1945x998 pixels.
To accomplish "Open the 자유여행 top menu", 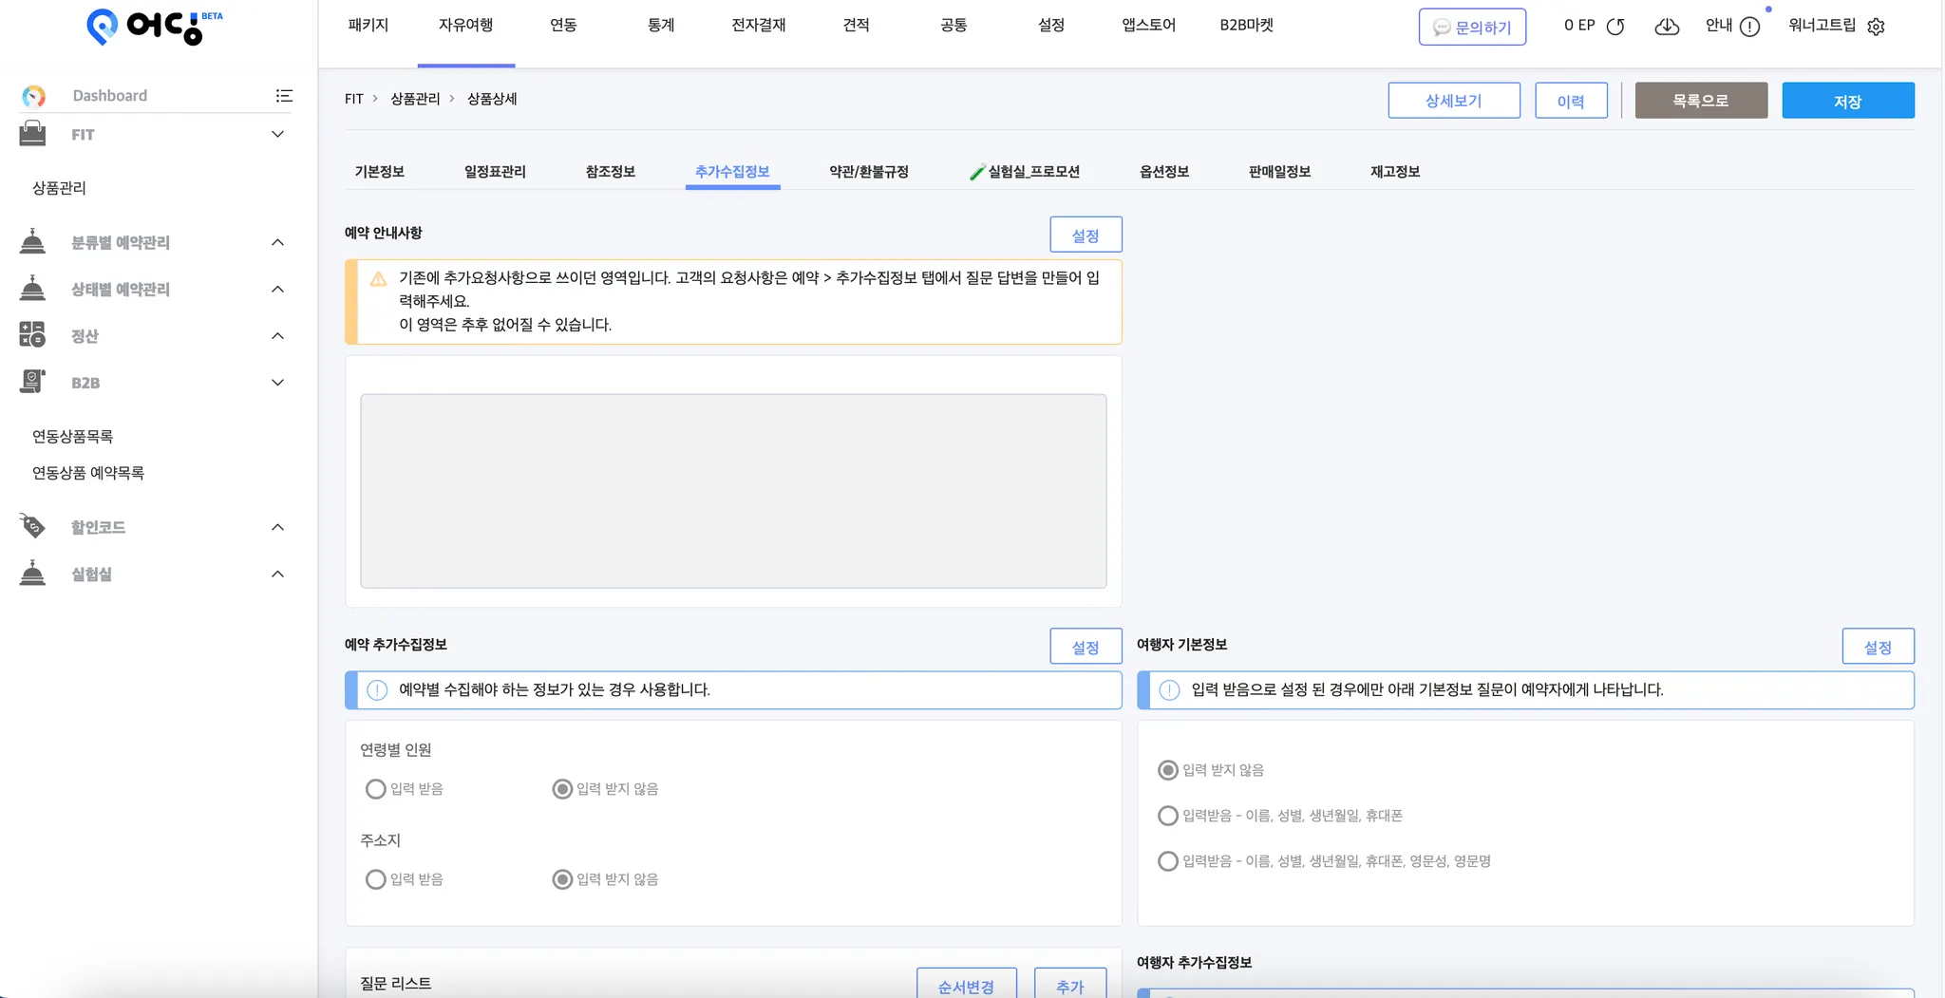I will click(x=465, y=26).
